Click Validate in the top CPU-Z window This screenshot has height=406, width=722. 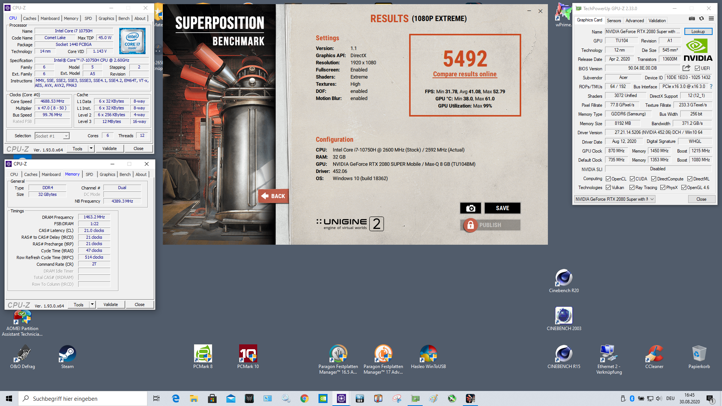(109, 148)
